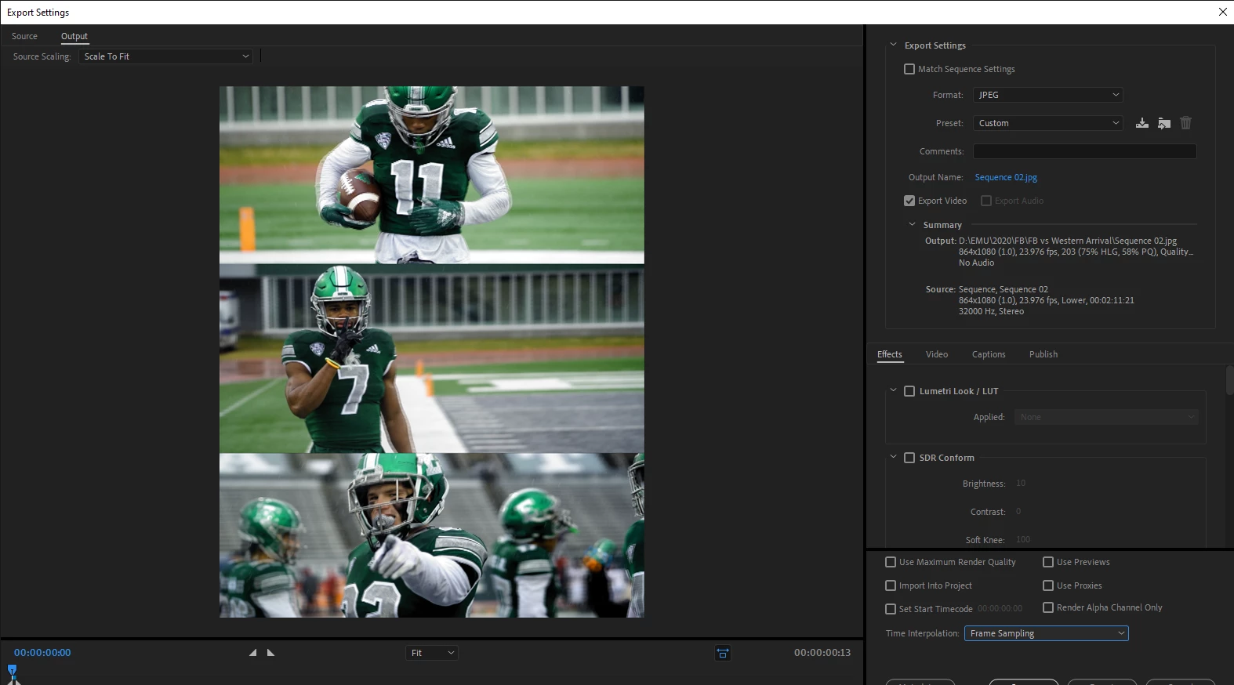Click the Contrast value 0
The height and width of the screenshot is (685, 1234).
1018,512
